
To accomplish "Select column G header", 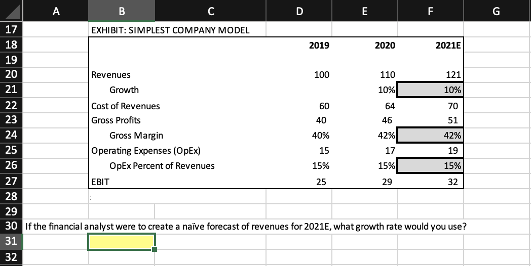I will point(497,11).
